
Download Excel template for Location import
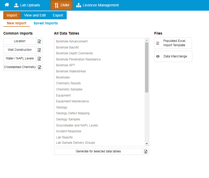pos(39,41)
